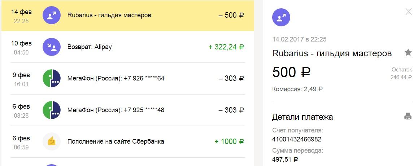418x166 pixels.
Task: Click recipient account number 41001432466982
Action: (297, 139)
